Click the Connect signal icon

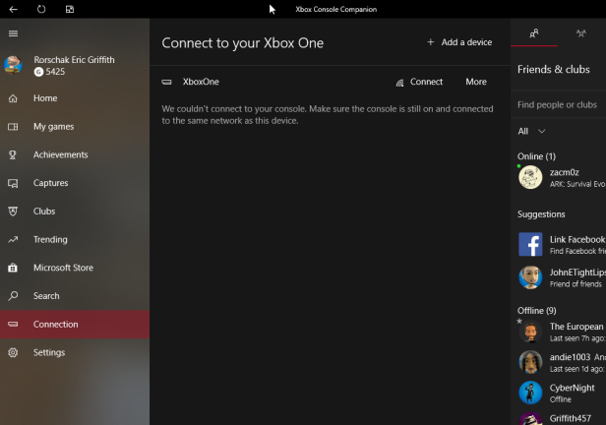pos(399,83)
